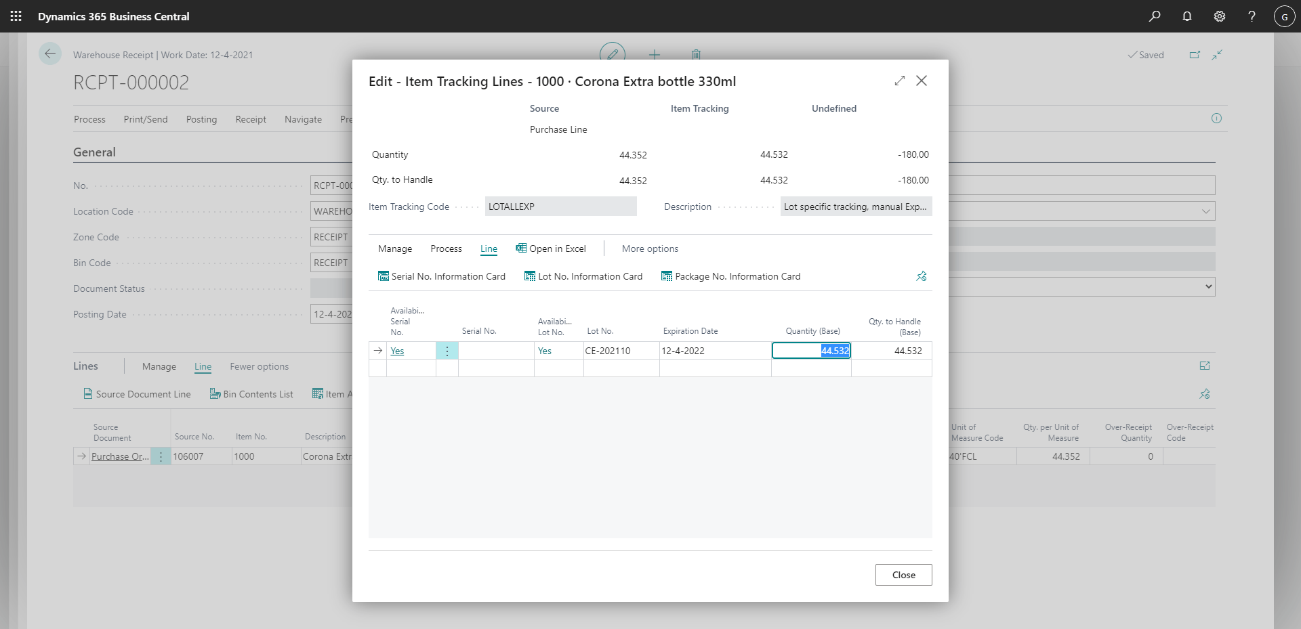
Task: Open the app launcher waffle menu
Action: [16, 16]
